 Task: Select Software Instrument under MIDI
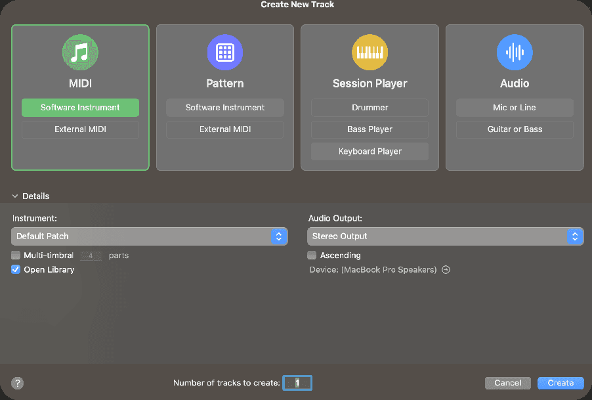80,108
